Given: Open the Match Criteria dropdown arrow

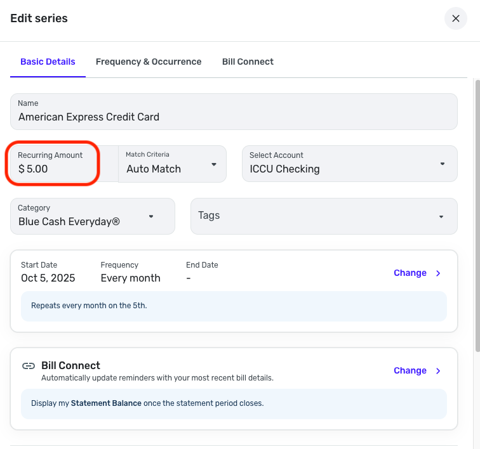Looking at the screenshot, I should click(x=214, y=164).
